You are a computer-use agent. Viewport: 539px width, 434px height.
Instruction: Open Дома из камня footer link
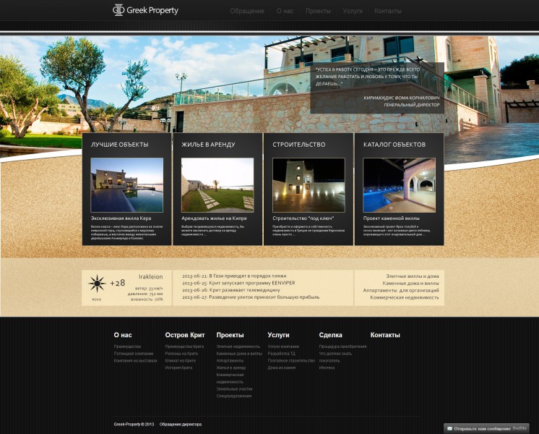pos(282,367)
